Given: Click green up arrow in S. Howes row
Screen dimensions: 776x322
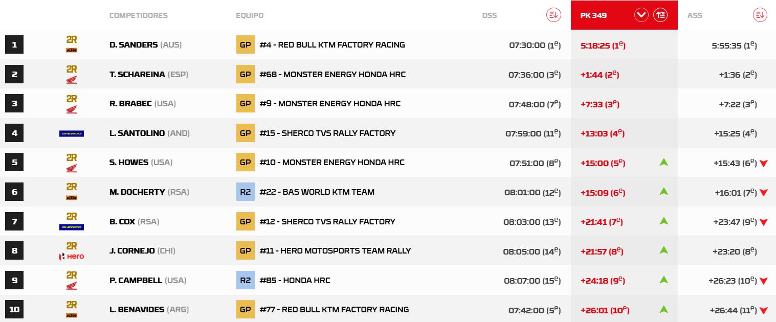Looking at the screenshot, I should pos(664,163).
